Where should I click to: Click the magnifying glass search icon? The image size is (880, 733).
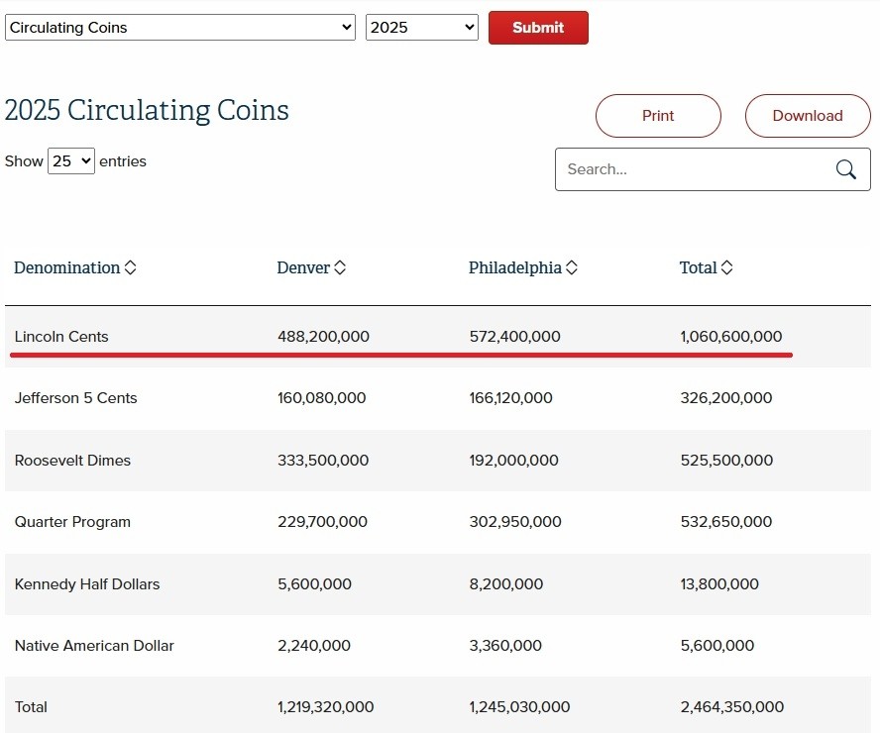(845, 169)
